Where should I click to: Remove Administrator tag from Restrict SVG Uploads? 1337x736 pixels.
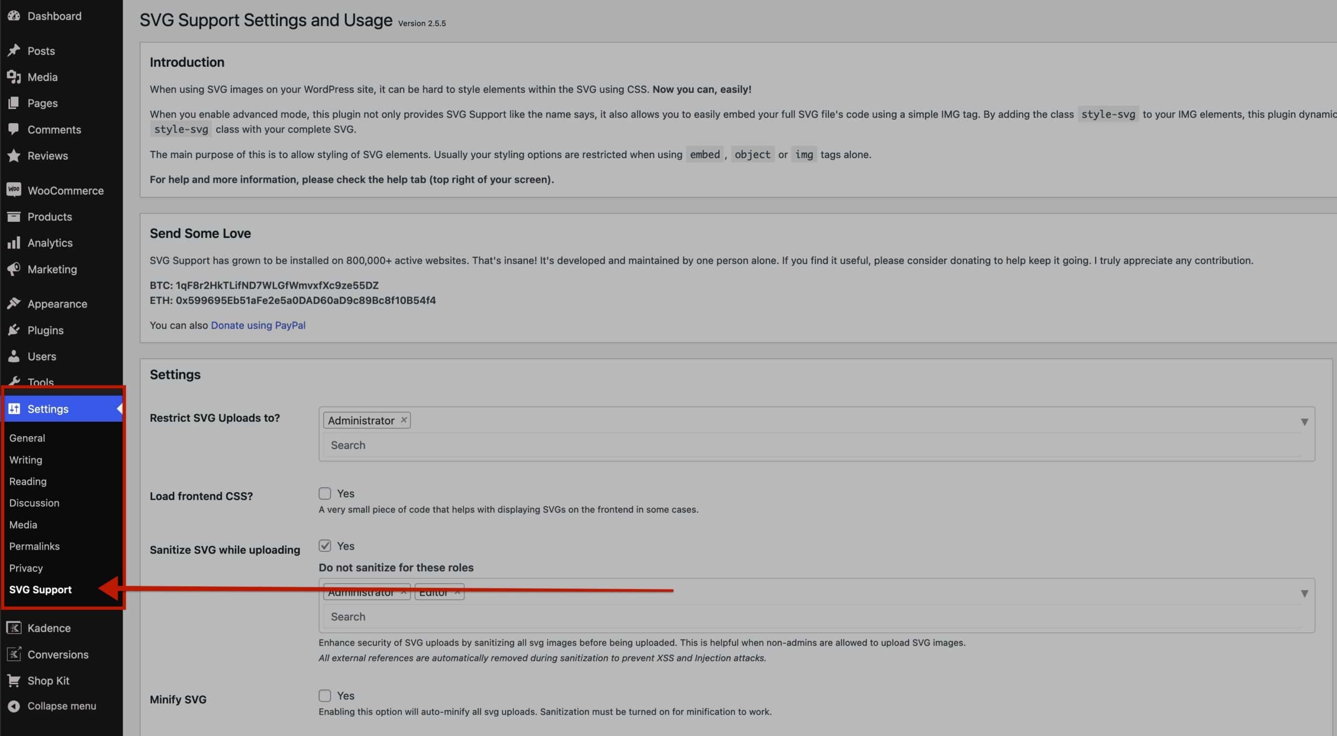click(x=404, y=420)
